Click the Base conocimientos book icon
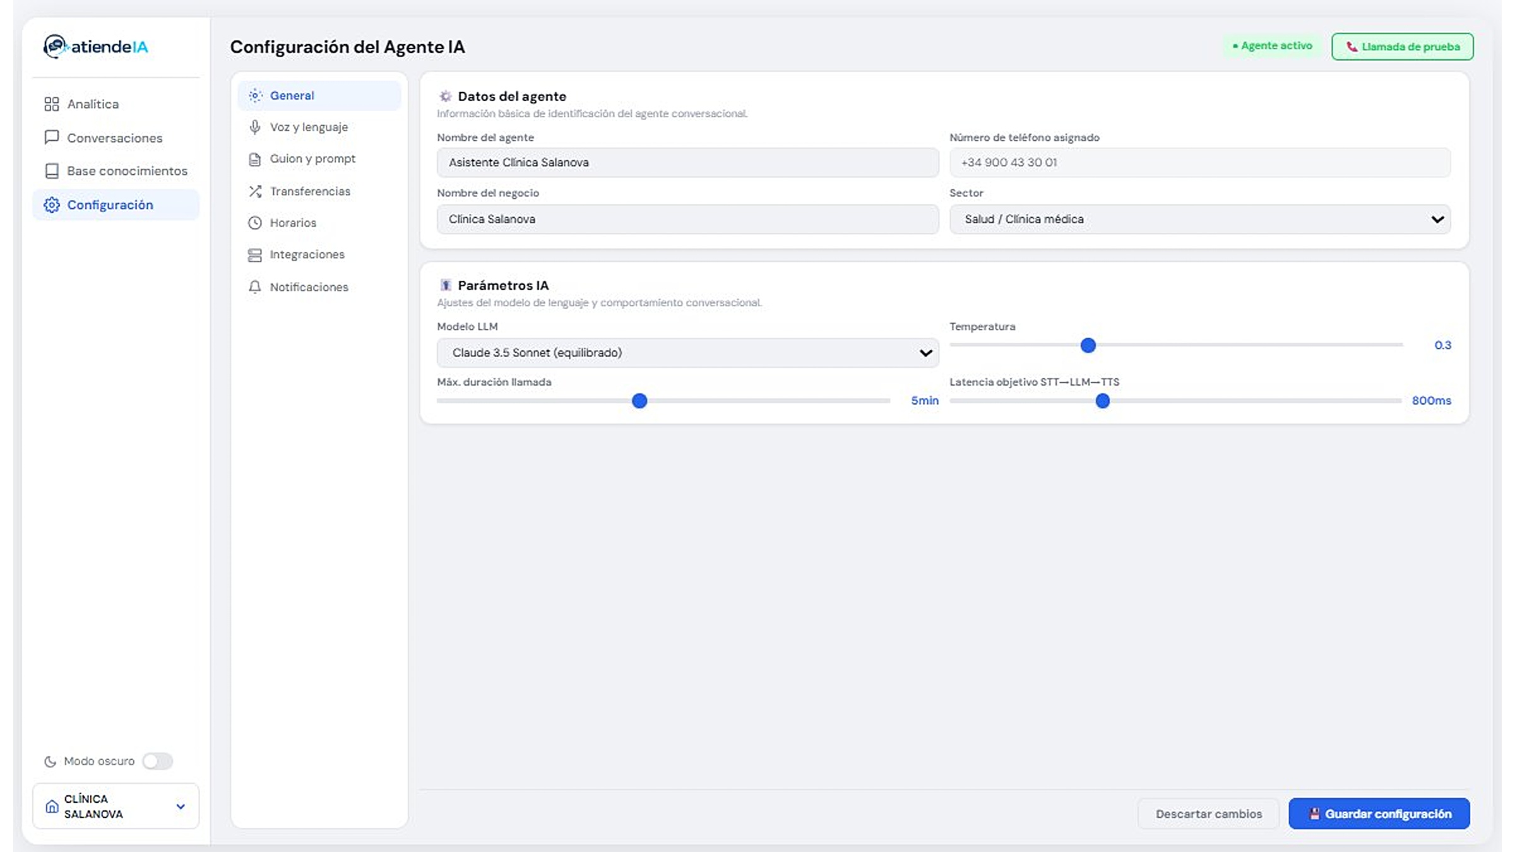Image resolution: width=1515 pixels, height=852 pixels. [x=52, y=171]
